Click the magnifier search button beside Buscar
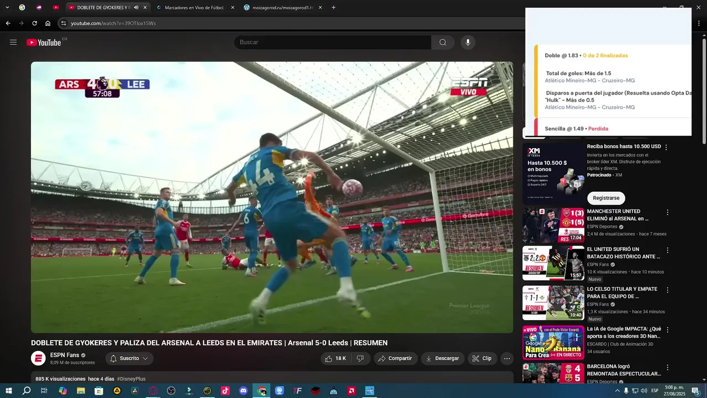 (x=443, y=43)
